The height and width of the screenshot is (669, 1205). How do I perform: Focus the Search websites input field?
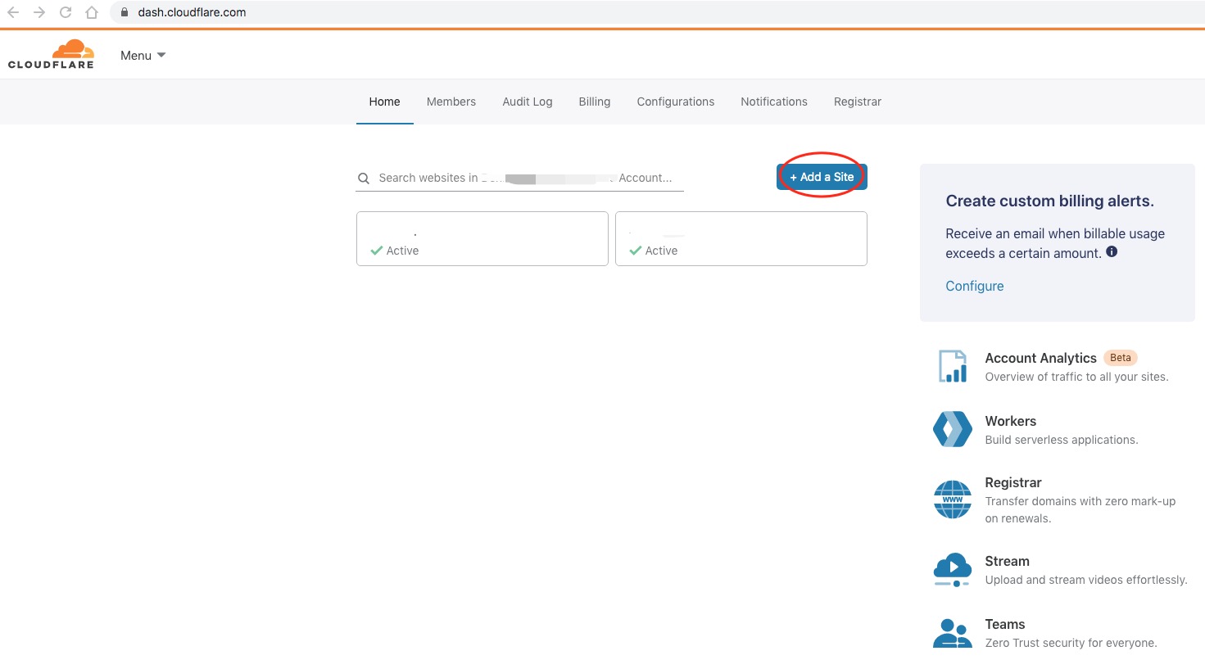519,178
